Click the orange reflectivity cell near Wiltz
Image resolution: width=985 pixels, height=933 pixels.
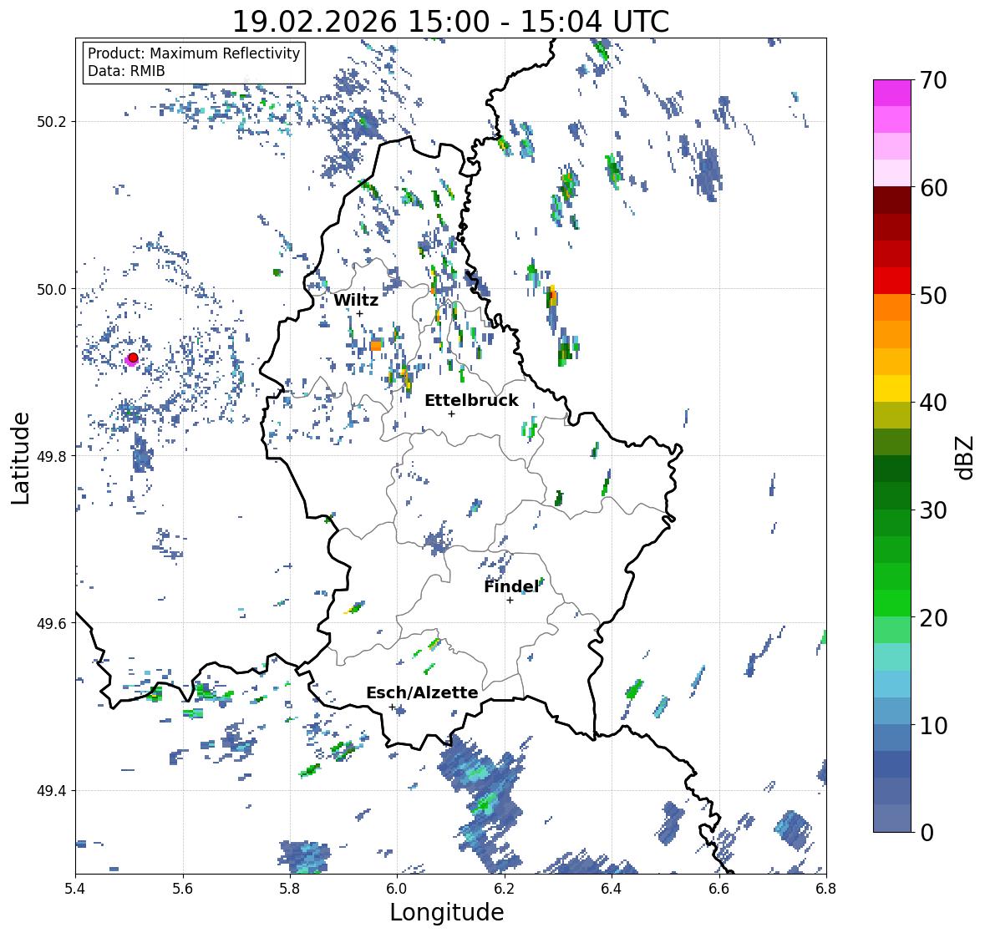click(x=376, y=345)
